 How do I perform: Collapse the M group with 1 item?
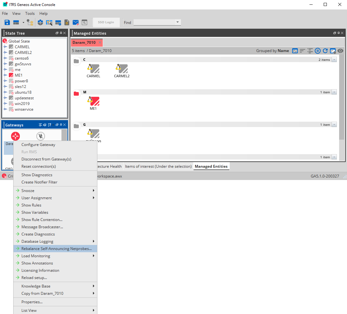point(334,92)
